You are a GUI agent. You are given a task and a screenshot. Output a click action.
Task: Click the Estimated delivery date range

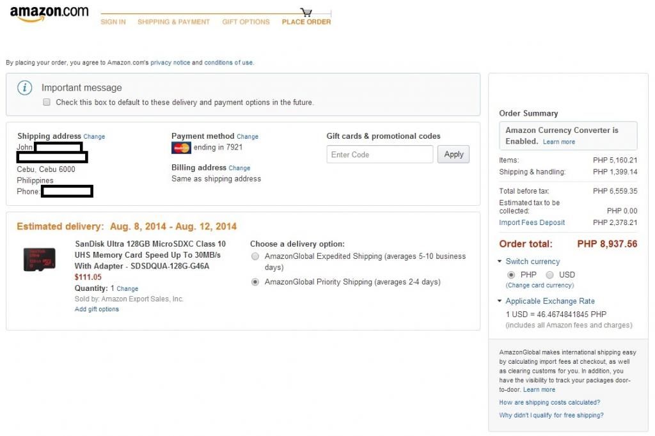[x=173, y=226]
